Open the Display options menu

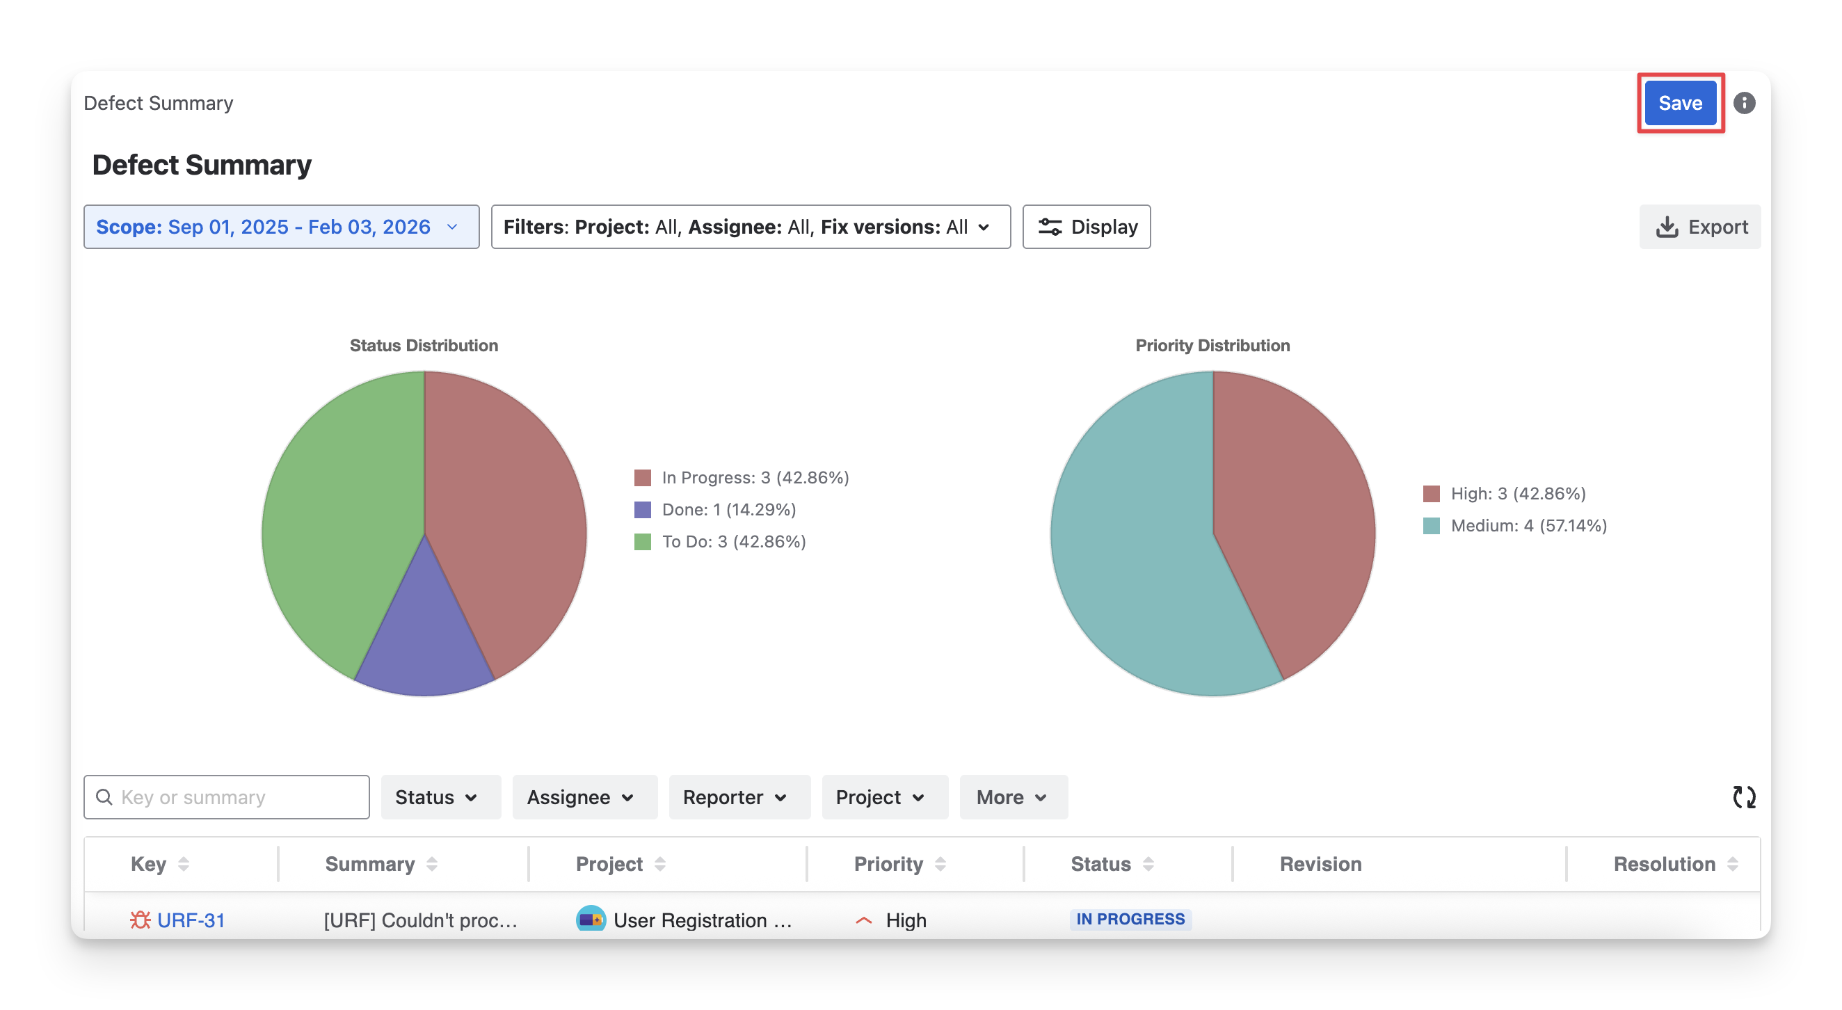pos(1085,227)
